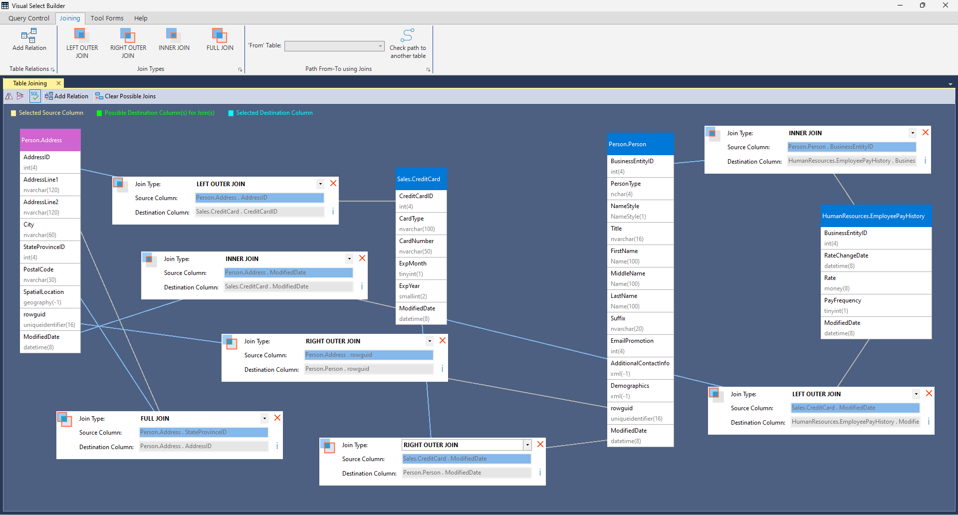Select Person.Address table header
Screen dimensions: 958x515
point(50,140)
